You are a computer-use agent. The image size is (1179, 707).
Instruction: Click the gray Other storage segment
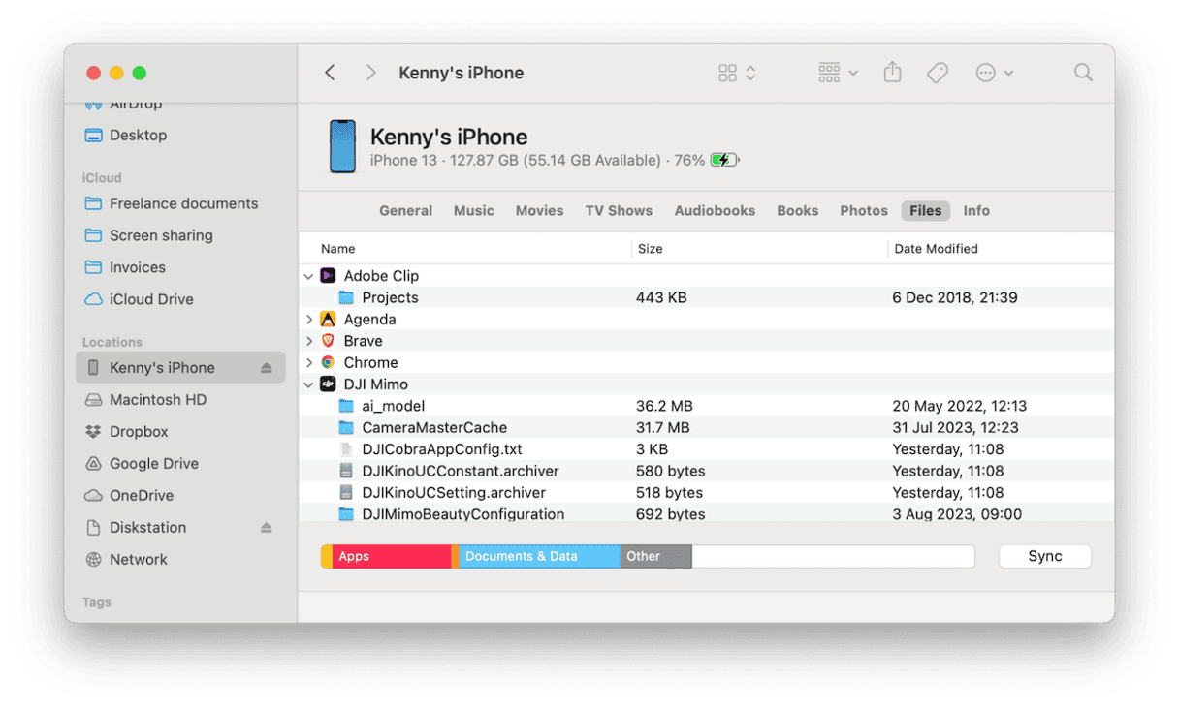pyautogui.click(x=655, y=557)
